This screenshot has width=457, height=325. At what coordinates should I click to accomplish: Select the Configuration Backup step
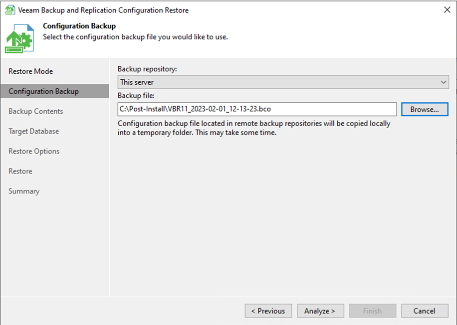tap(55, 91)
